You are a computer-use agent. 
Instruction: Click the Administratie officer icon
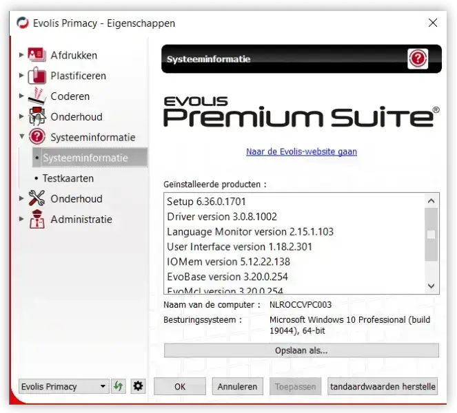click(x=37, y=219)
